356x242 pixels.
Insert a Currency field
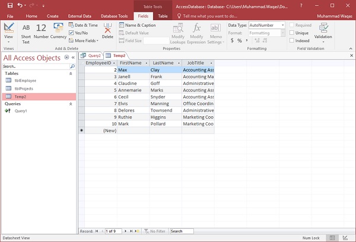[59, 31]
